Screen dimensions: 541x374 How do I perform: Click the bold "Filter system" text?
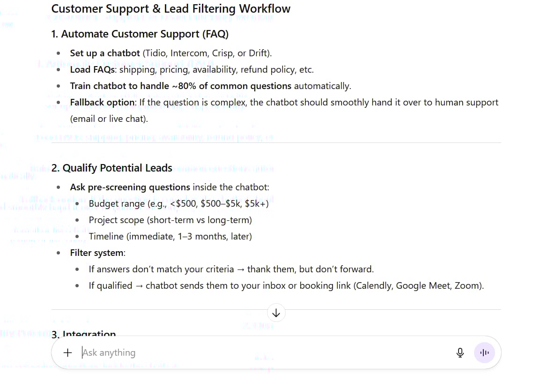[x=96, y=253]
